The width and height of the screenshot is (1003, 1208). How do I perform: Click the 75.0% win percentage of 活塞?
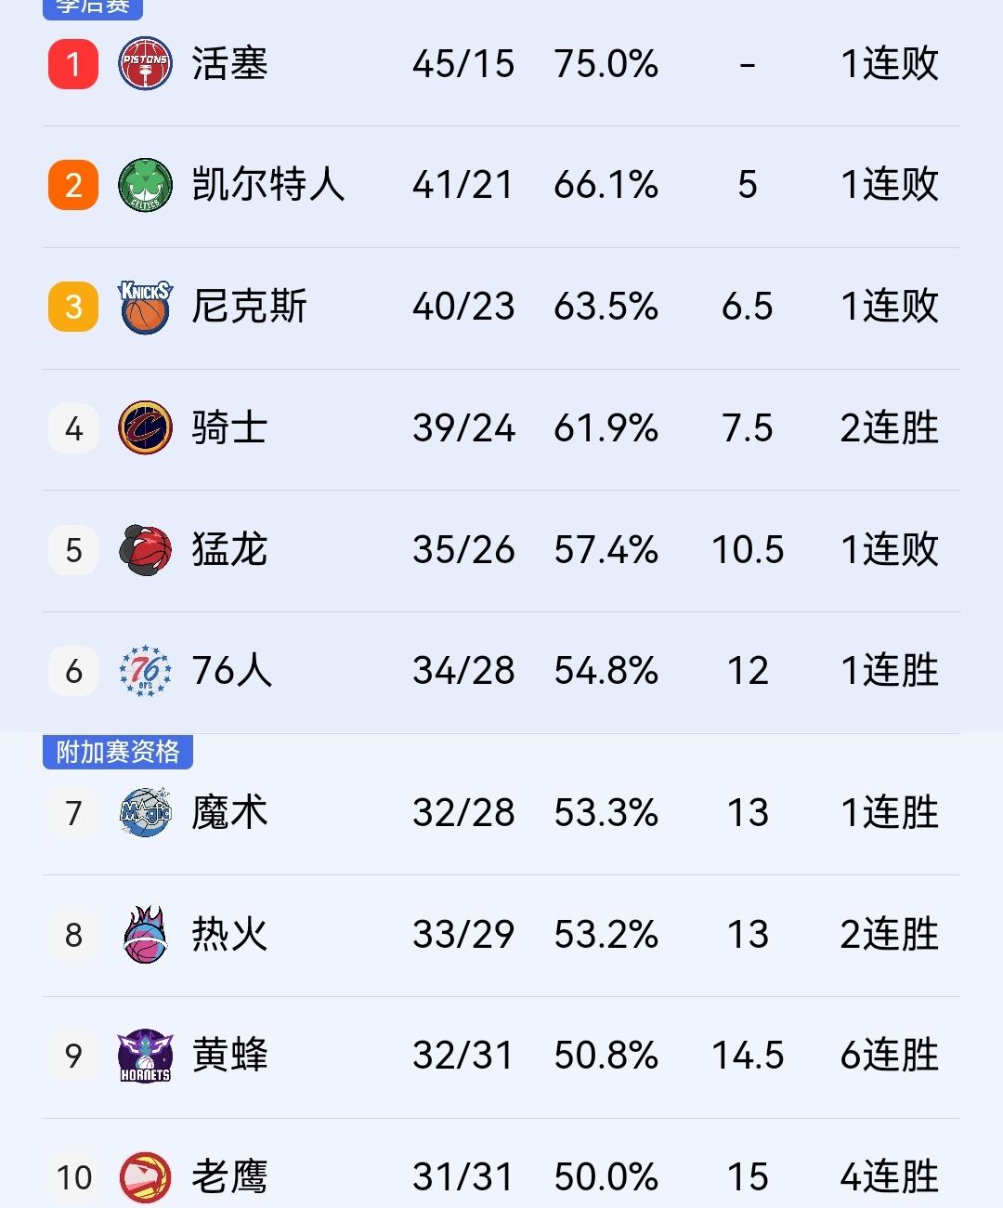(x=607, y=63)
